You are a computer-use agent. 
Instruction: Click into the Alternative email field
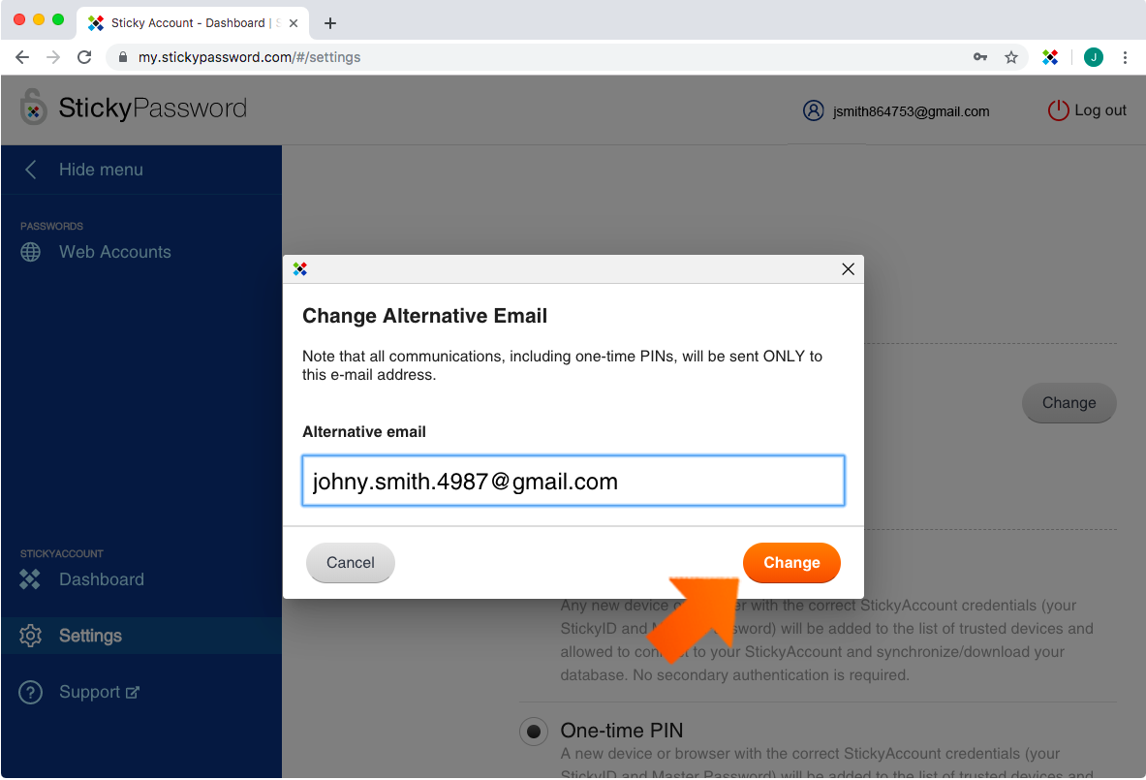[573, 481]
